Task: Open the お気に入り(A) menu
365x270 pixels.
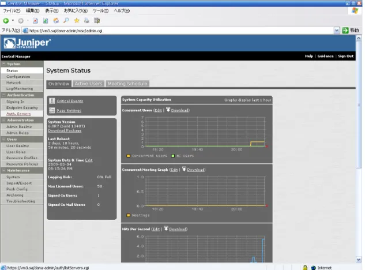Action: [x=76, y=11]
